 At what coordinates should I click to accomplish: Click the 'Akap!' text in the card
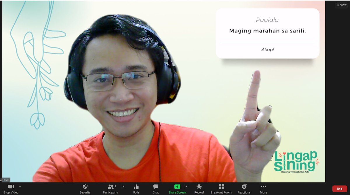(267, 50)
